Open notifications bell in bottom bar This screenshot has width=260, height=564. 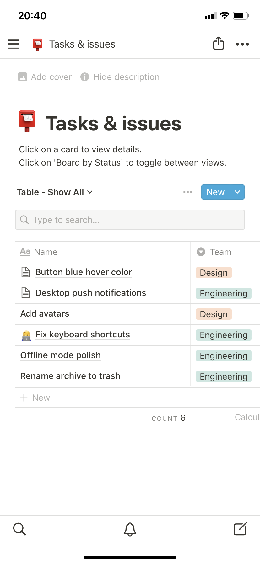pos(130,529)
